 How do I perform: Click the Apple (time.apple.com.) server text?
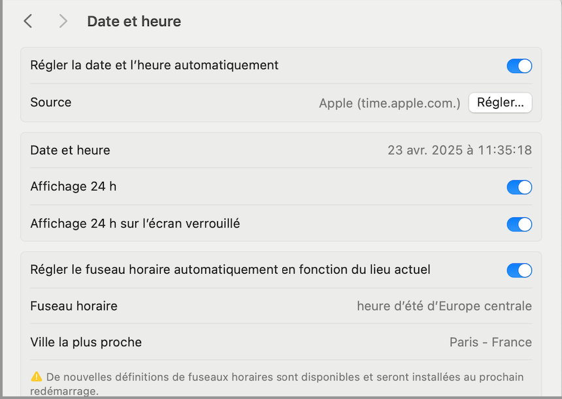tap(389, 103)
